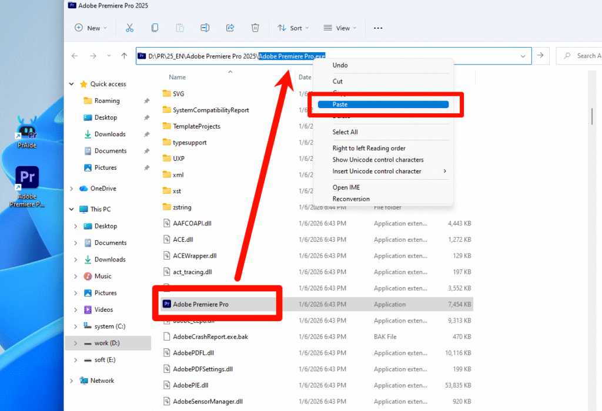Viewport: 602px width, 411px height.
Task: Click the Search input box
Action: 582,56
